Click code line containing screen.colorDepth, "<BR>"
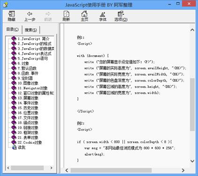The width and height of the screenshot is (198, 176). [134, 81]
